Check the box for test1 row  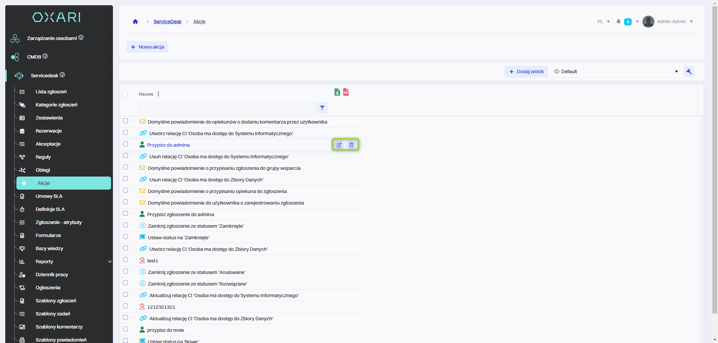pos(126,260)
